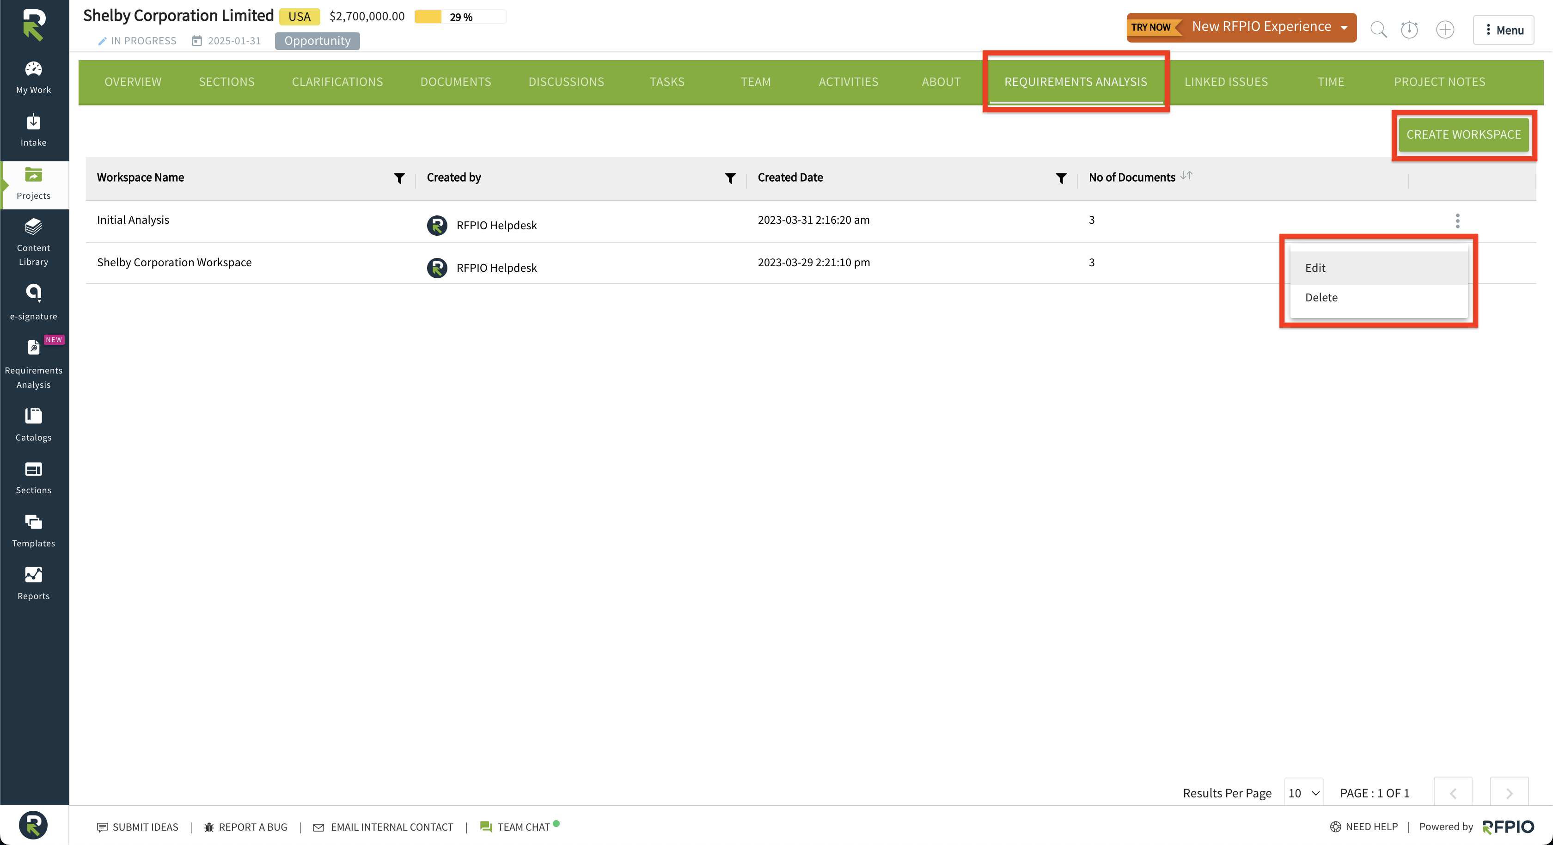Switch to the SECTIONS tab
Image resolution: width=1553 pixels, height=845 pixels.
point(226,81)
